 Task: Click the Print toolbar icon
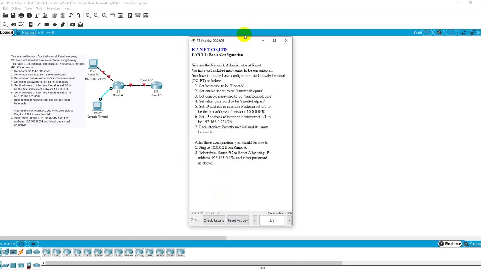coord(21,15)
